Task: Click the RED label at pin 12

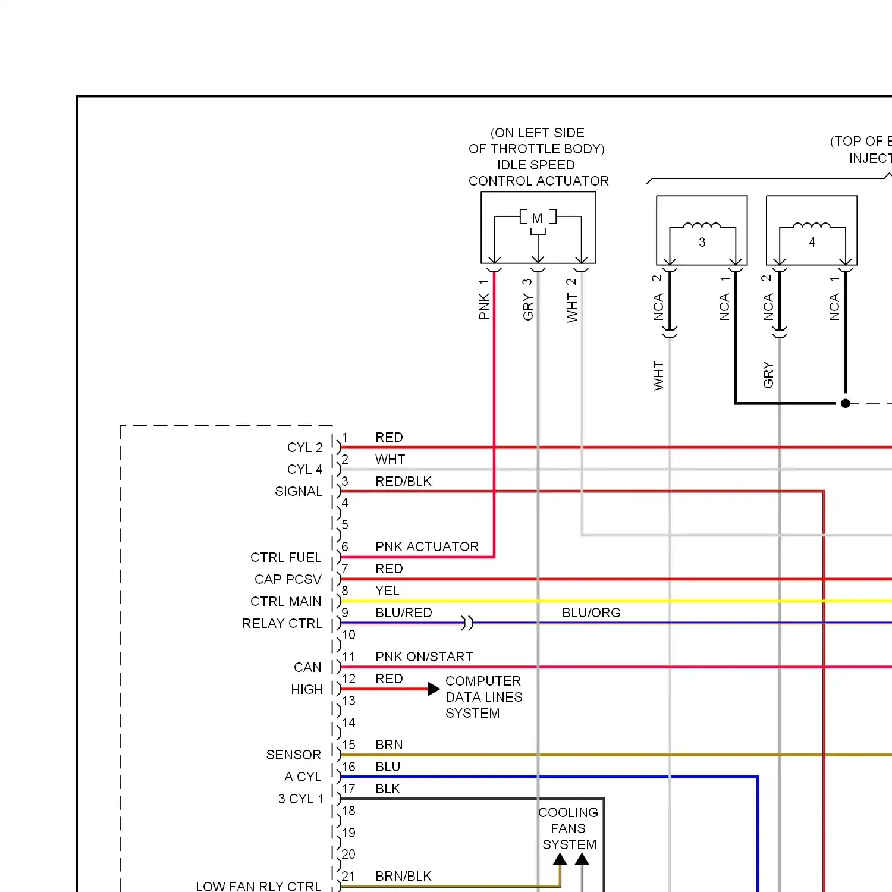Action: (x=389, y=679)
